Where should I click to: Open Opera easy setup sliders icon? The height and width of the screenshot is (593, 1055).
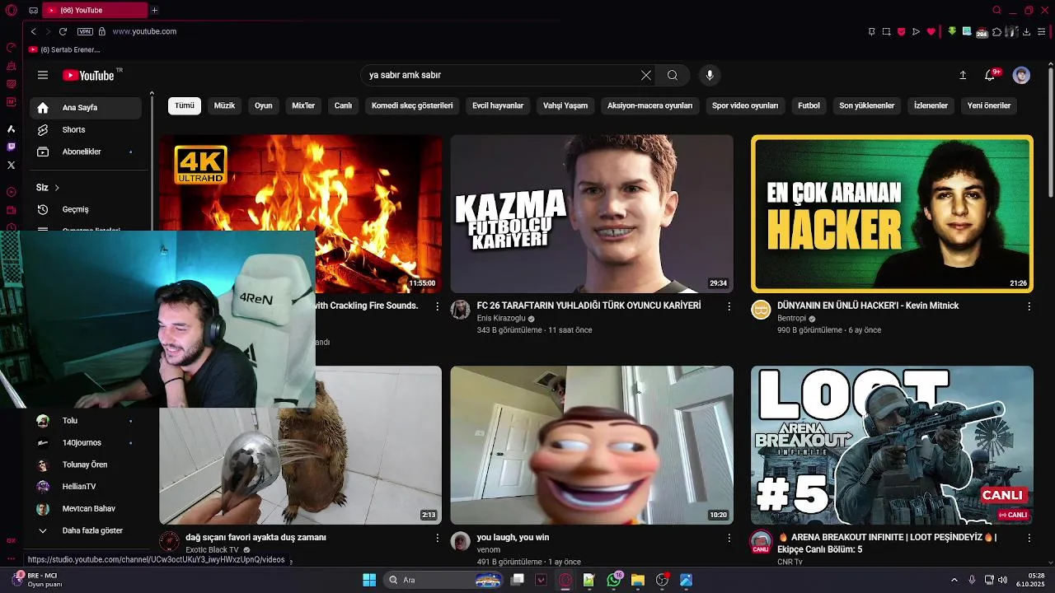[x=1042, y=31]
